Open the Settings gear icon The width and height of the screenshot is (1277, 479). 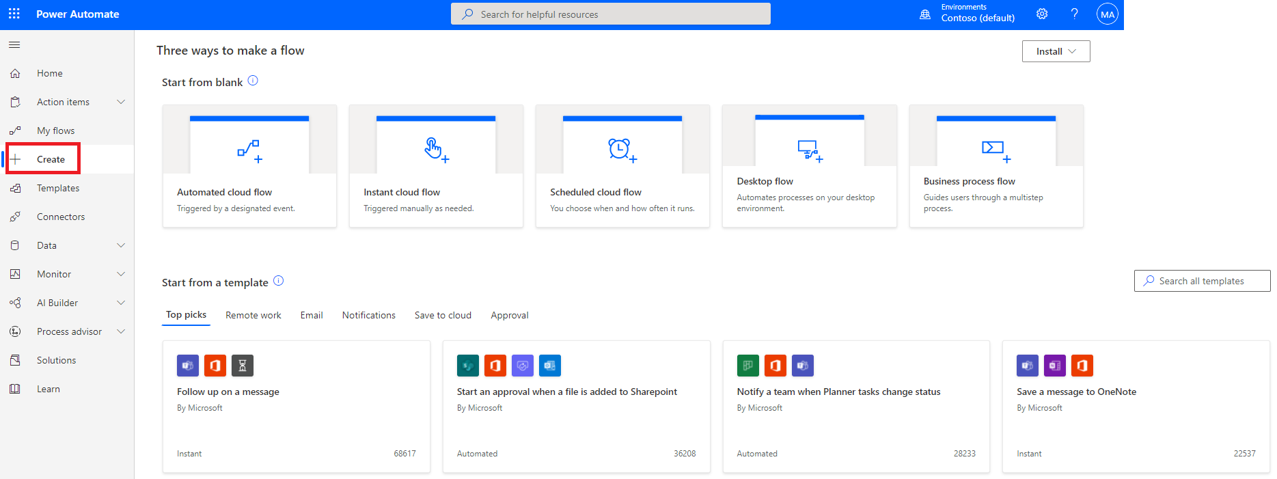pos(1042,14)
